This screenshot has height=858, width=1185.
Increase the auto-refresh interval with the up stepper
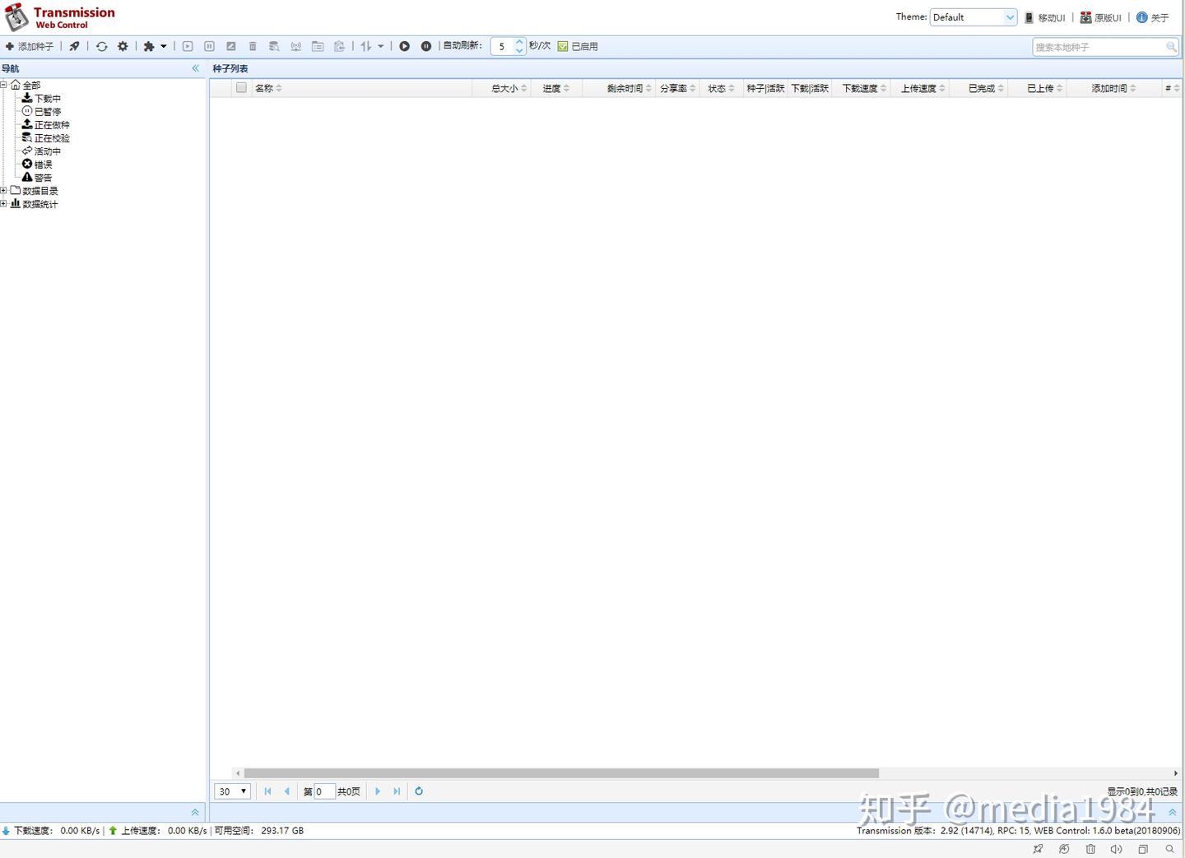point(519,42)
